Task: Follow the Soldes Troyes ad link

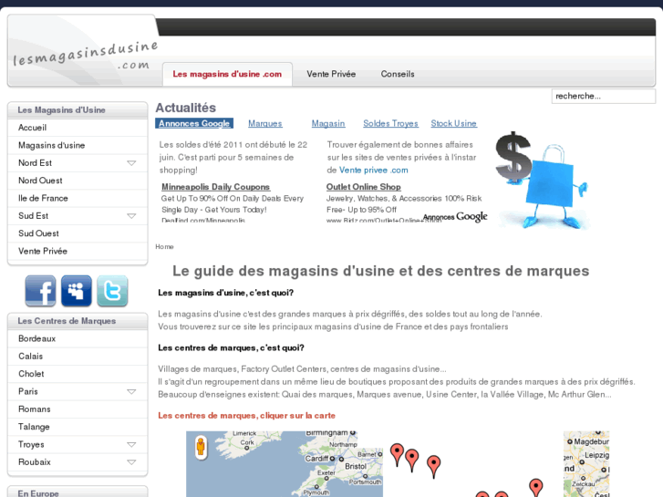Action: tap(390, 123)
